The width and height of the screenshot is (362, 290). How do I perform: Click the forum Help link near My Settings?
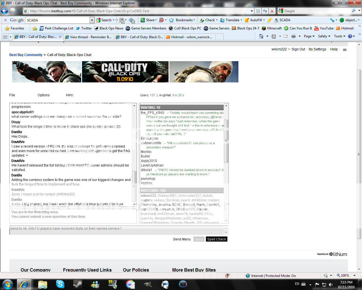pyautogui.click(x=334, y=49)
